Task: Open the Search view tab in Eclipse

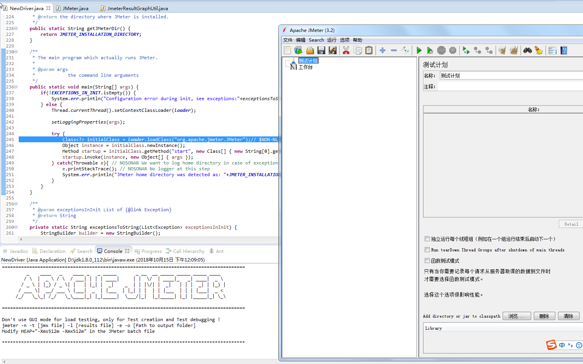Action: (81, 251)
